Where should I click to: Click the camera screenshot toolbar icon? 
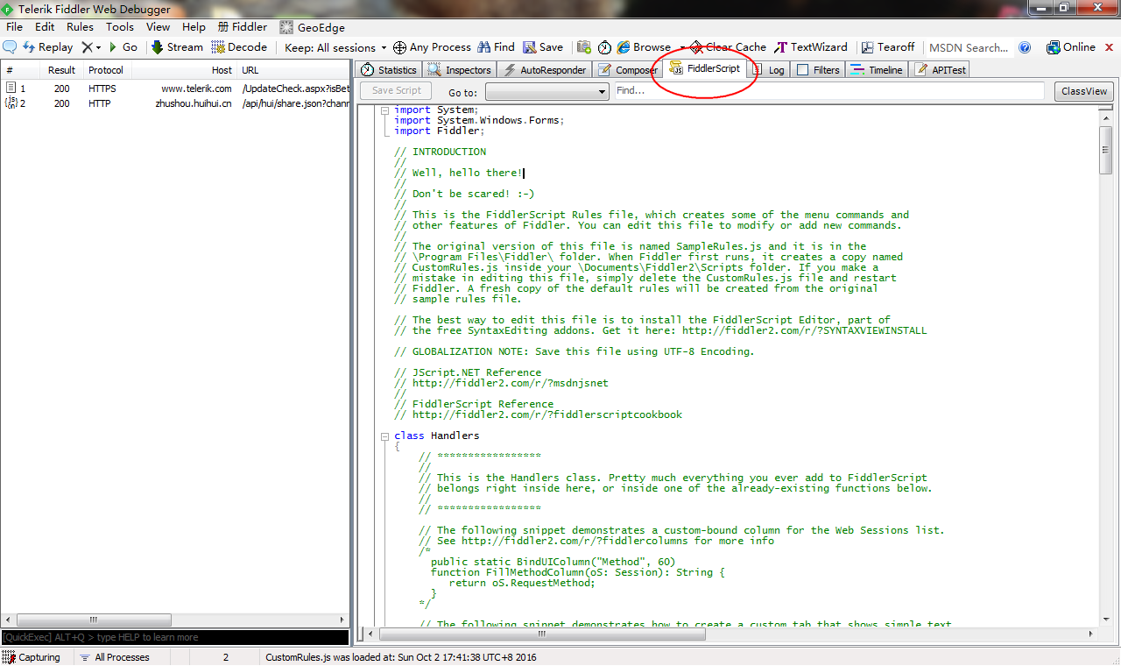[x=583, y=47]
